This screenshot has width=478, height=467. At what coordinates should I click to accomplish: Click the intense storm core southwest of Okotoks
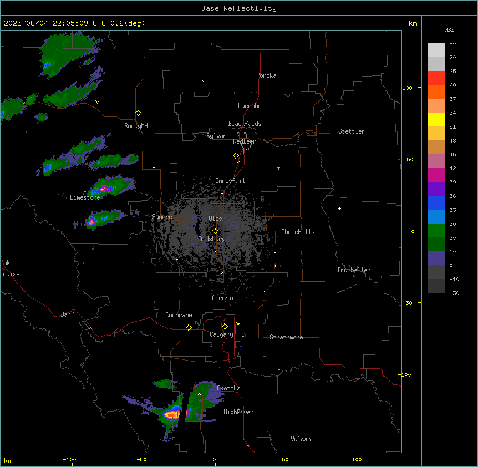point(171,414)
